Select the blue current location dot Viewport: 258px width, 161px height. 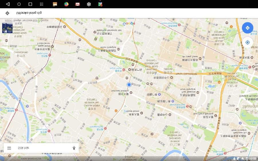coord(129,85)
